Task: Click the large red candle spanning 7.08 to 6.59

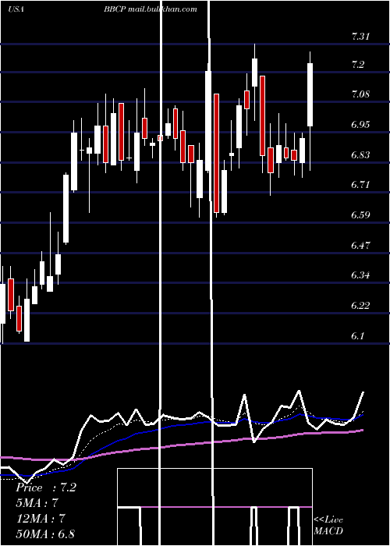Action: pyautogui.click(x=217, y=153)
